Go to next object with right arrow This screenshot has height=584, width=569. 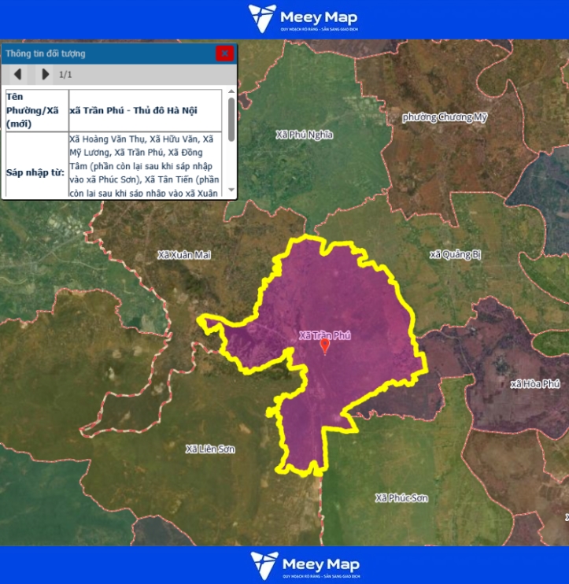(x=45, y=75)
